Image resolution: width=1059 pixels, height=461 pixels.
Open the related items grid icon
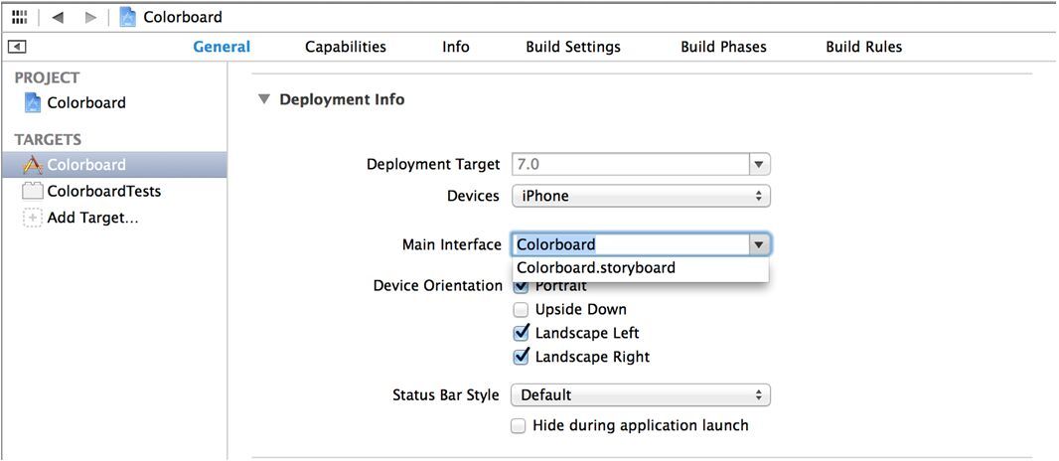click(x=20, y=17)
